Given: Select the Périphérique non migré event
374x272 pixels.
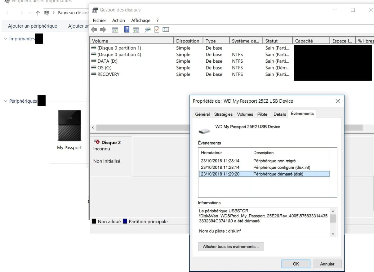Looking at the screenshot, I should pos(264,161).
